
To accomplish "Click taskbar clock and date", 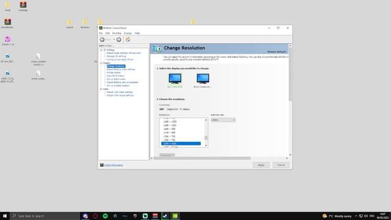I will pos(382,216).
